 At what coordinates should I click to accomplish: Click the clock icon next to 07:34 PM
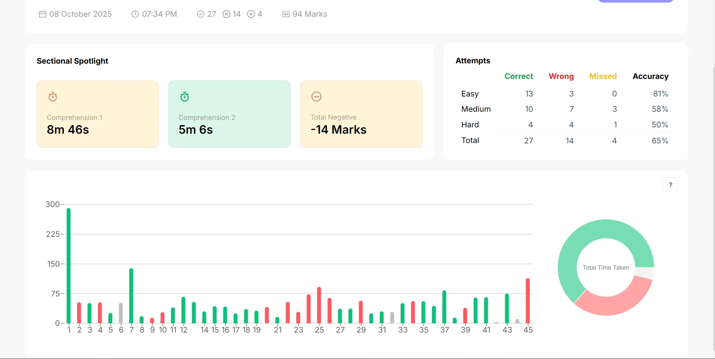coord(135,14)
